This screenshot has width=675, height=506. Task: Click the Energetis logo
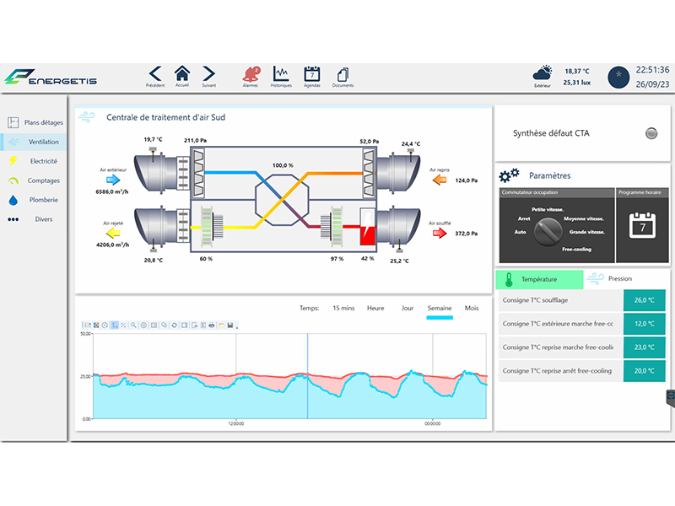[x=51, y=77]
